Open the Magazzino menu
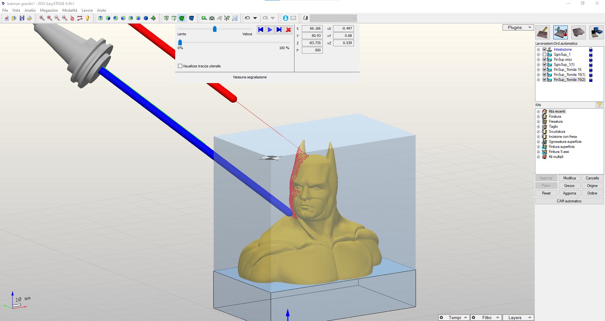Image resolution: width=605 pixels, height=321 pixels. click(x=49, y=10)
